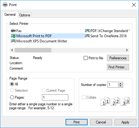Enable the Print to file checkbox
Viewport: 139px width, 128px height.
click(x=86, y=58)
